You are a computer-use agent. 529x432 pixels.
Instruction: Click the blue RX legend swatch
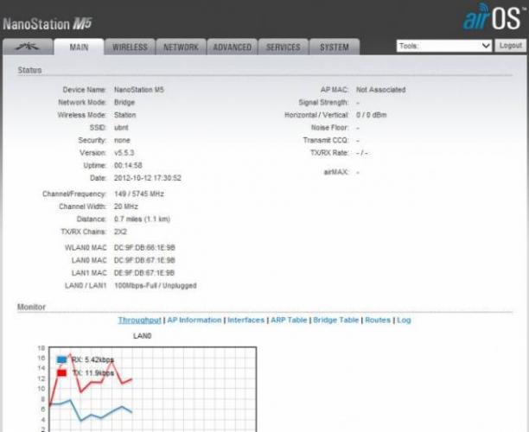point(61,359)
